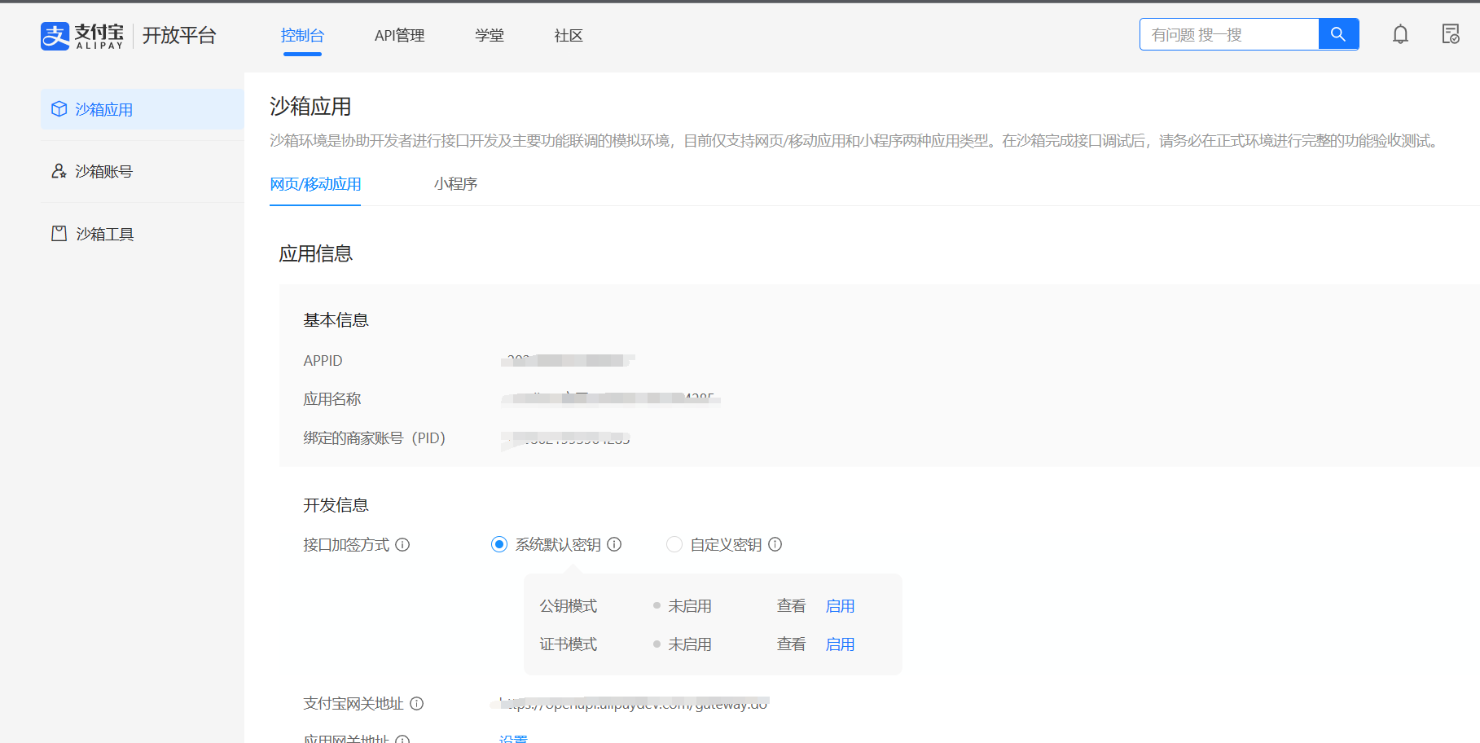Click the 沙箱工具 icon in sidebar
Image resolution: width=1480 pixels, height=743 pixels.
pos(59,234)
